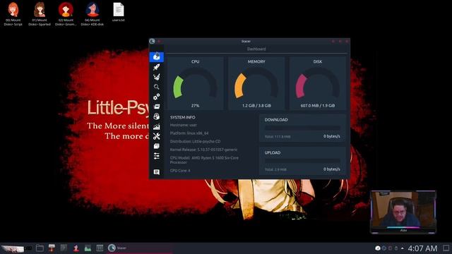Click the Download speed bar
Viewport: 452px width, 254px height.
302,128
